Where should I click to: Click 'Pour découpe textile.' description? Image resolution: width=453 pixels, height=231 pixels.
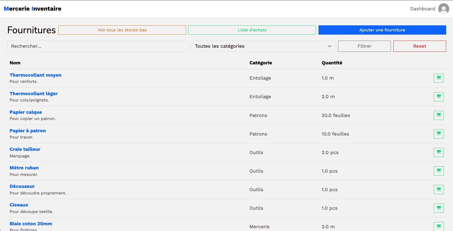[31, 212]
